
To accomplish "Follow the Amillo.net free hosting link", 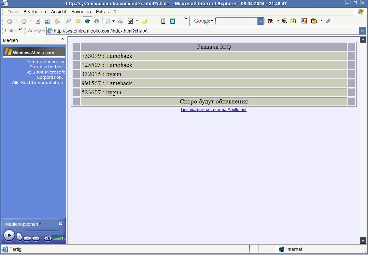I will (x=214, y=110).
